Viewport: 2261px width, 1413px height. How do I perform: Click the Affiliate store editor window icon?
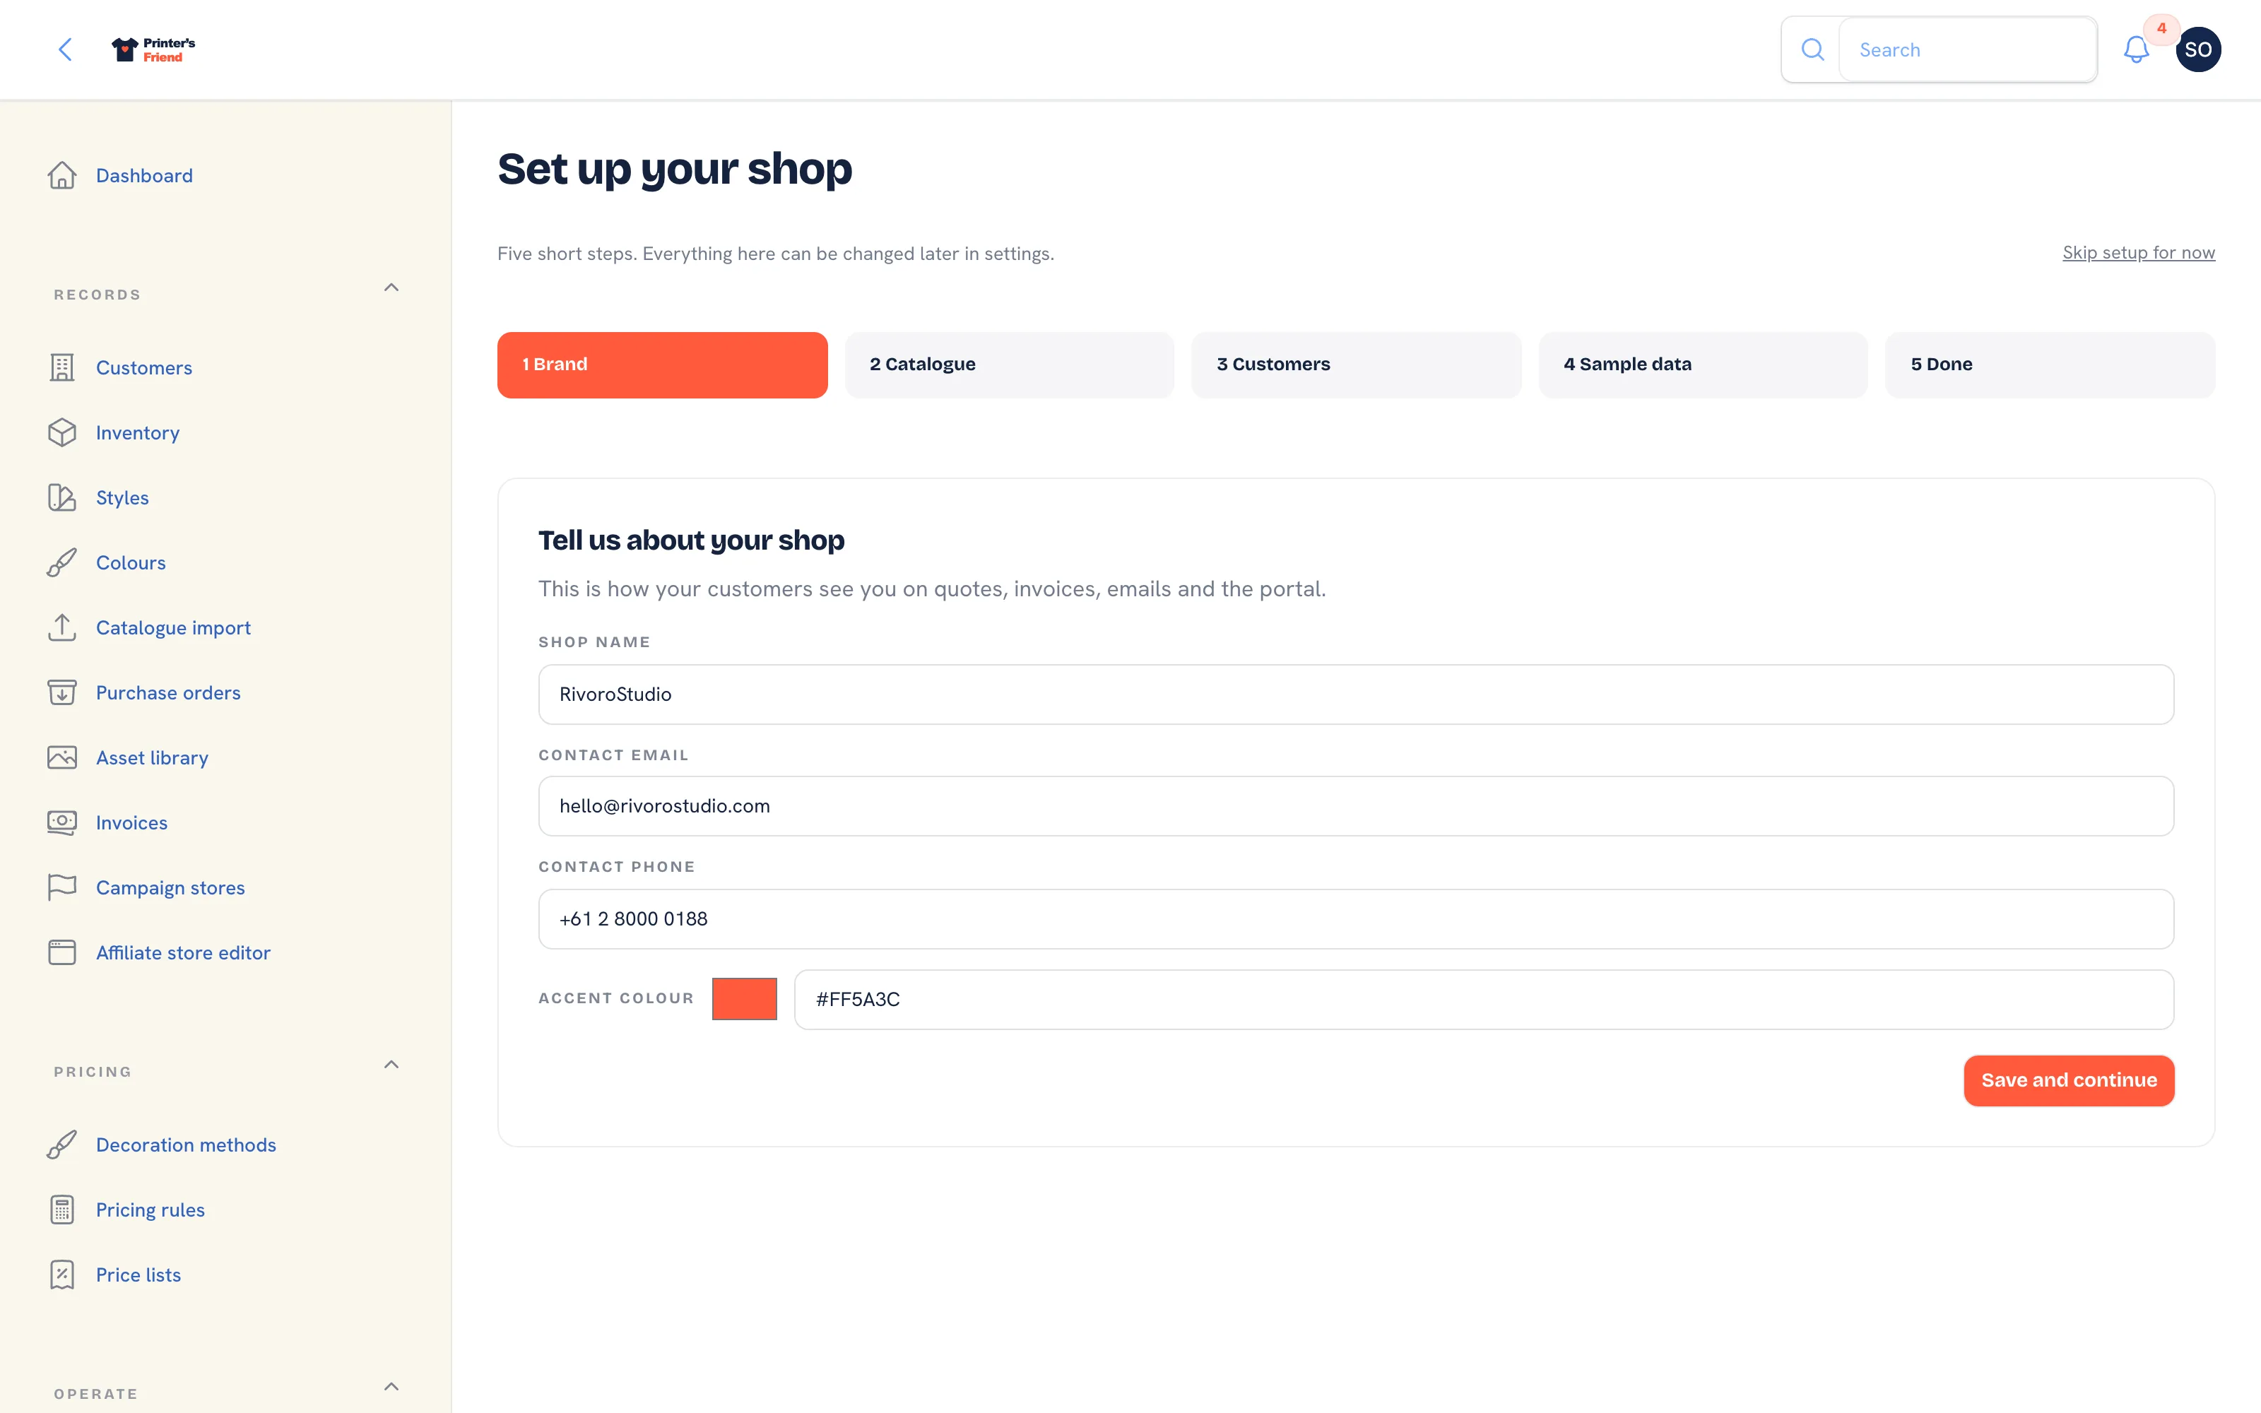61,952
